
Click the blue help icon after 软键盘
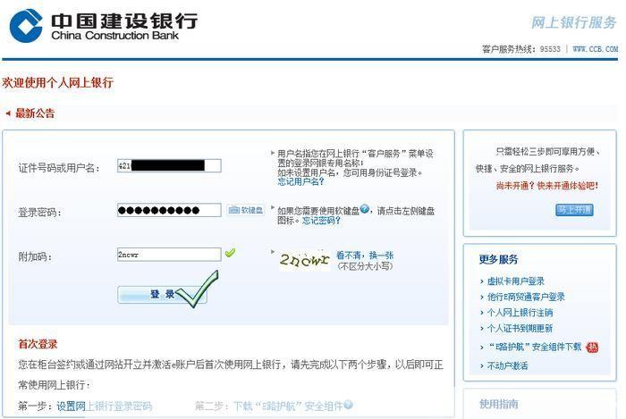click(365, 208)
